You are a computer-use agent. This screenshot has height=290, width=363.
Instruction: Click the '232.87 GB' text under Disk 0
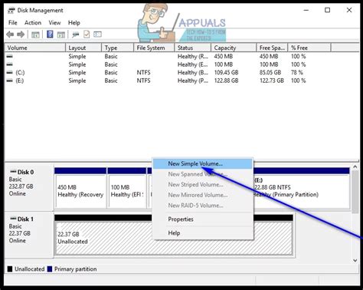click(21, 186)
